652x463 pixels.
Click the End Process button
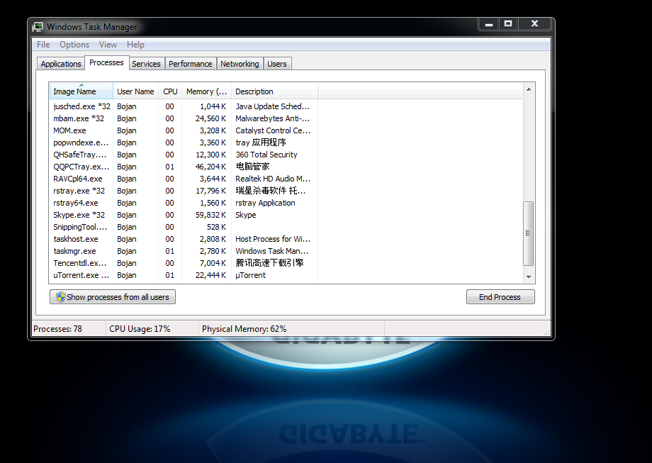tap(500, 297)
